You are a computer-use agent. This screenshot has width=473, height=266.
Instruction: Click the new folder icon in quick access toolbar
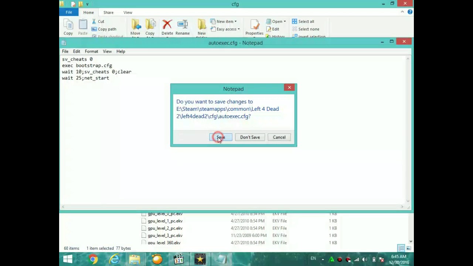click(x=80, y=4)
